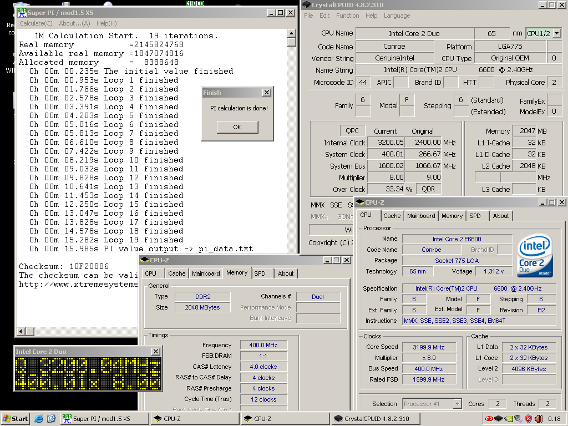
Task: Click the Checksum: 10F20886 line in Super PI
Action: 64,266
